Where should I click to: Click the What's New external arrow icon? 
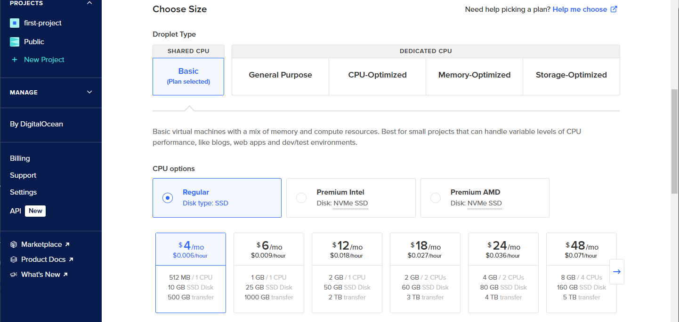pyautogui.click(x=65, y=275)
